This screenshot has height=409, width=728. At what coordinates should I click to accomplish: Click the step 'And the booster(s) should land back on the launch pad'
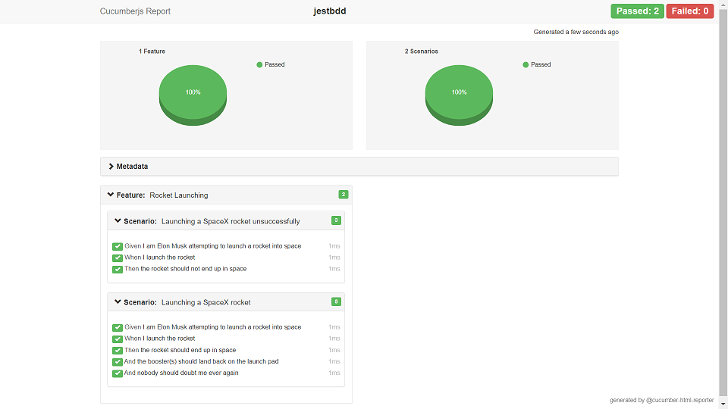tap(201, 362)
